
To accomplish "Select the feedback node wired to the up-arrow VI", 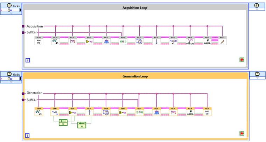I will point(82,125).
